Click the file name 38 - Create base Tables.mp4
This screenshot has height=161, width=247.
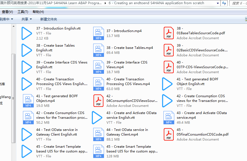point(130,48)
